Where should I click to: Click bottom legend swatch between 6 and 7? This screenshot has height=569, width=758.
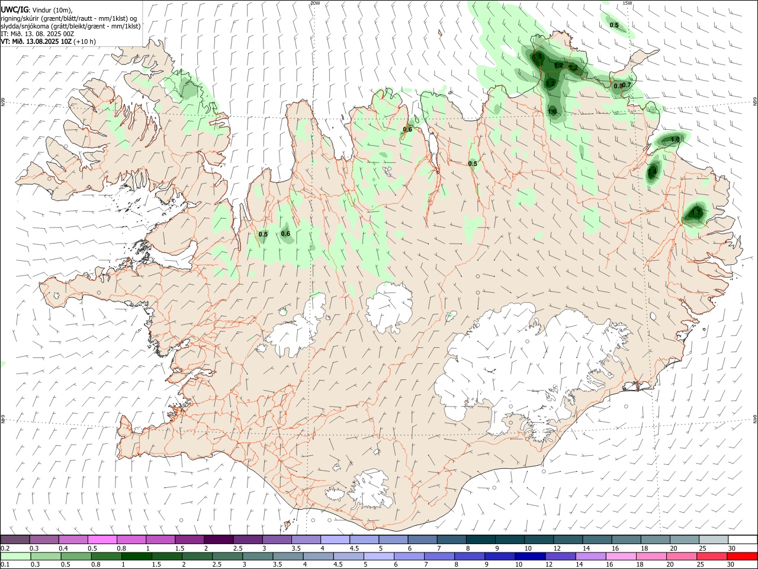click(x=409, y=556)
